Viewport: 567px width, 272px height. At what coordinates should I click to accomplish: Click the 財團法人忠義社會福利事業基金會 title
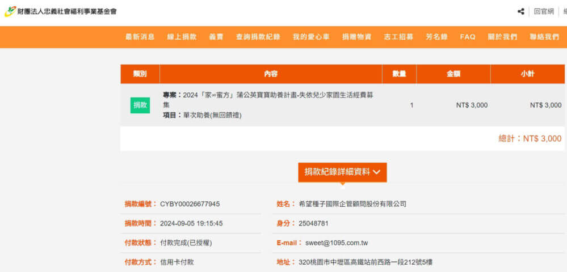[x=67, y=11]
